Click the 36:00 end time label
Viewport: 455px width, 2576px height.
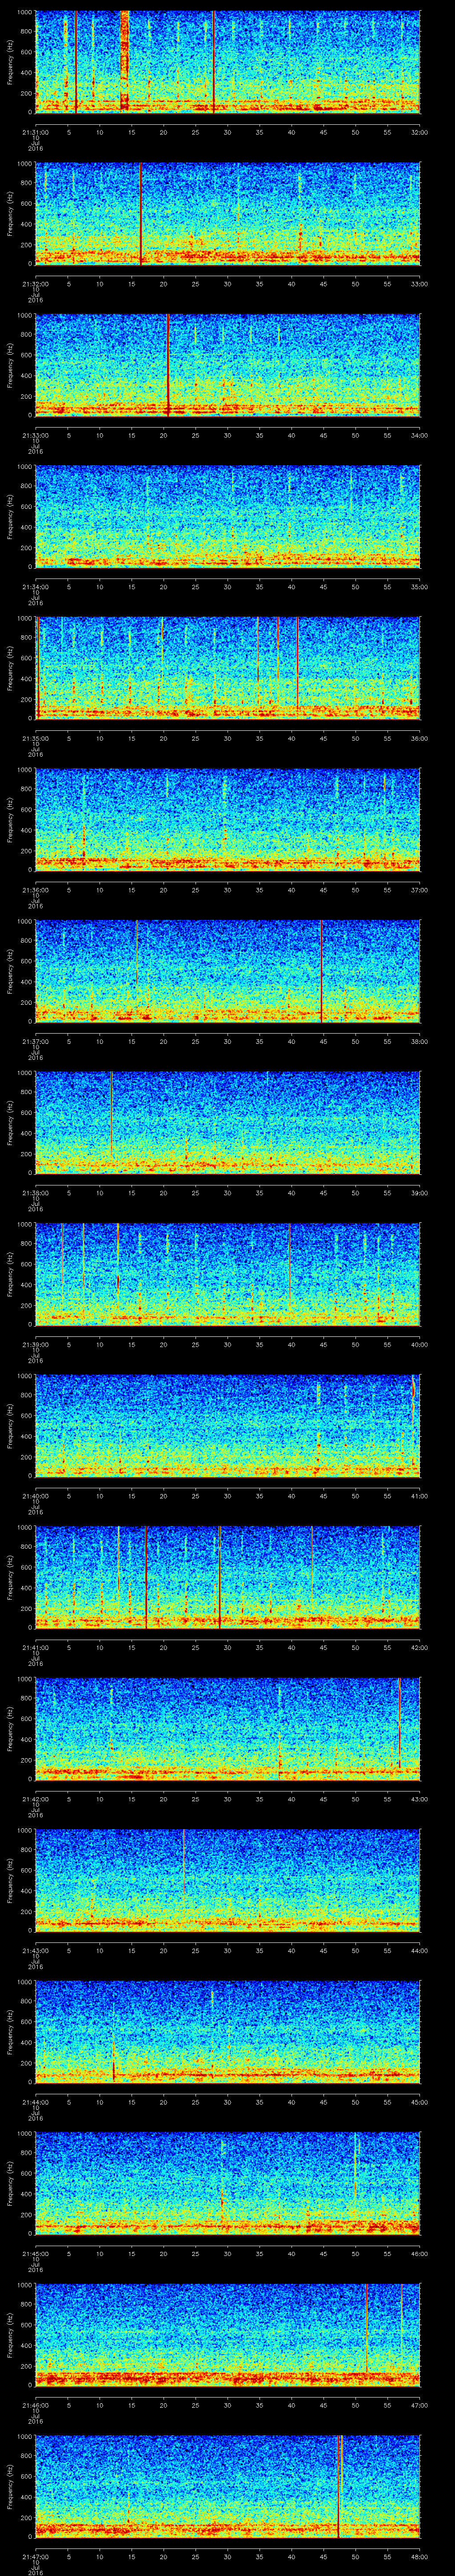coord(419,738)
